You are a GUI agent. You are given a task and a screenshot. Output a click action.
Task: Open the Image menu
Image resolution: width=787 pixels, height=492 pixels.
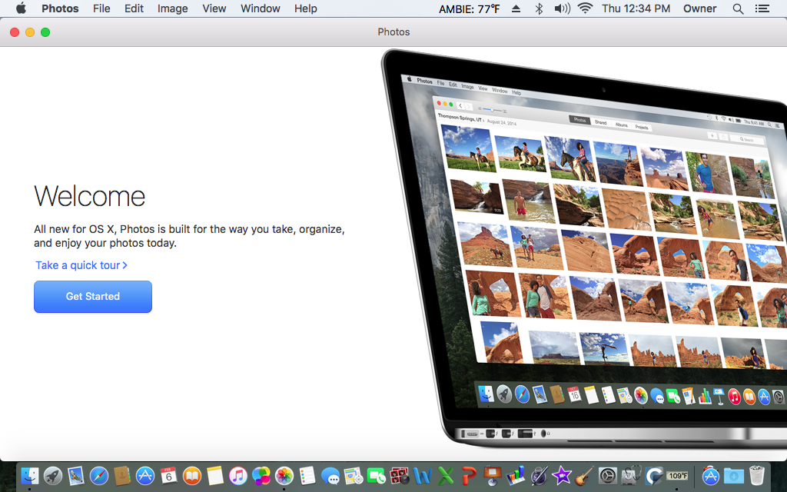(x=173, y=8)
